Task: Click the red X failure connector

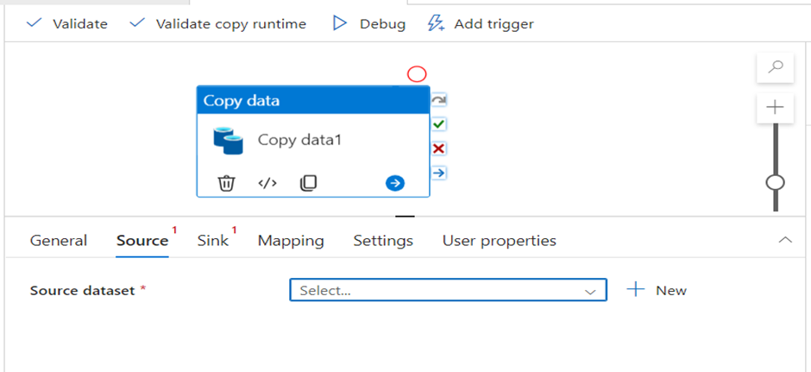Action: [439, 148]
